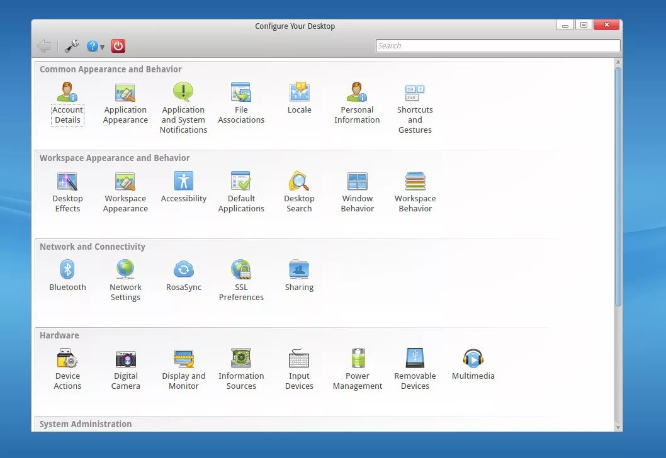666x458 pixels.
Task: Open Application and System Notifications
Action: tap(183, 108)
